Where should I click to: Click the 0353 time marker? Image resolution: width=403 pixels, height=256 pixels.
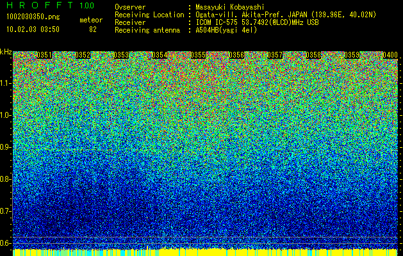pyautogui.click(x=121, y=55)
